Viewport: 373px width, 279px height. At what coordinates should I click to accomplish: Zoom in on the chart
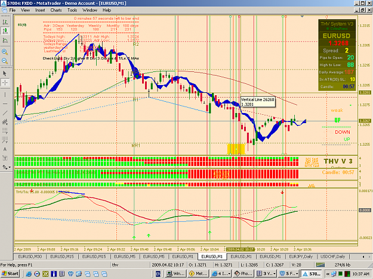pos(5,51)
